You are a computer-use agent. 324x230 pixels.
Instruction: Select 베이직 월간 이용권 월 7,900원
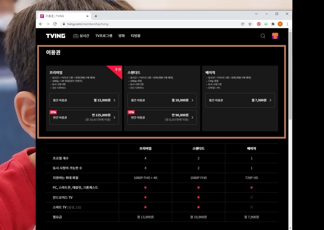(x=240, y=100)
